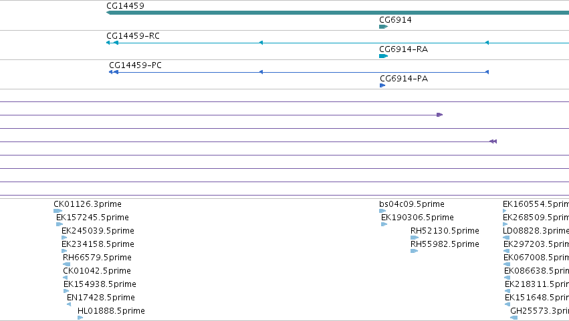Click the EK245039.5prime EST label

point(98,231)
